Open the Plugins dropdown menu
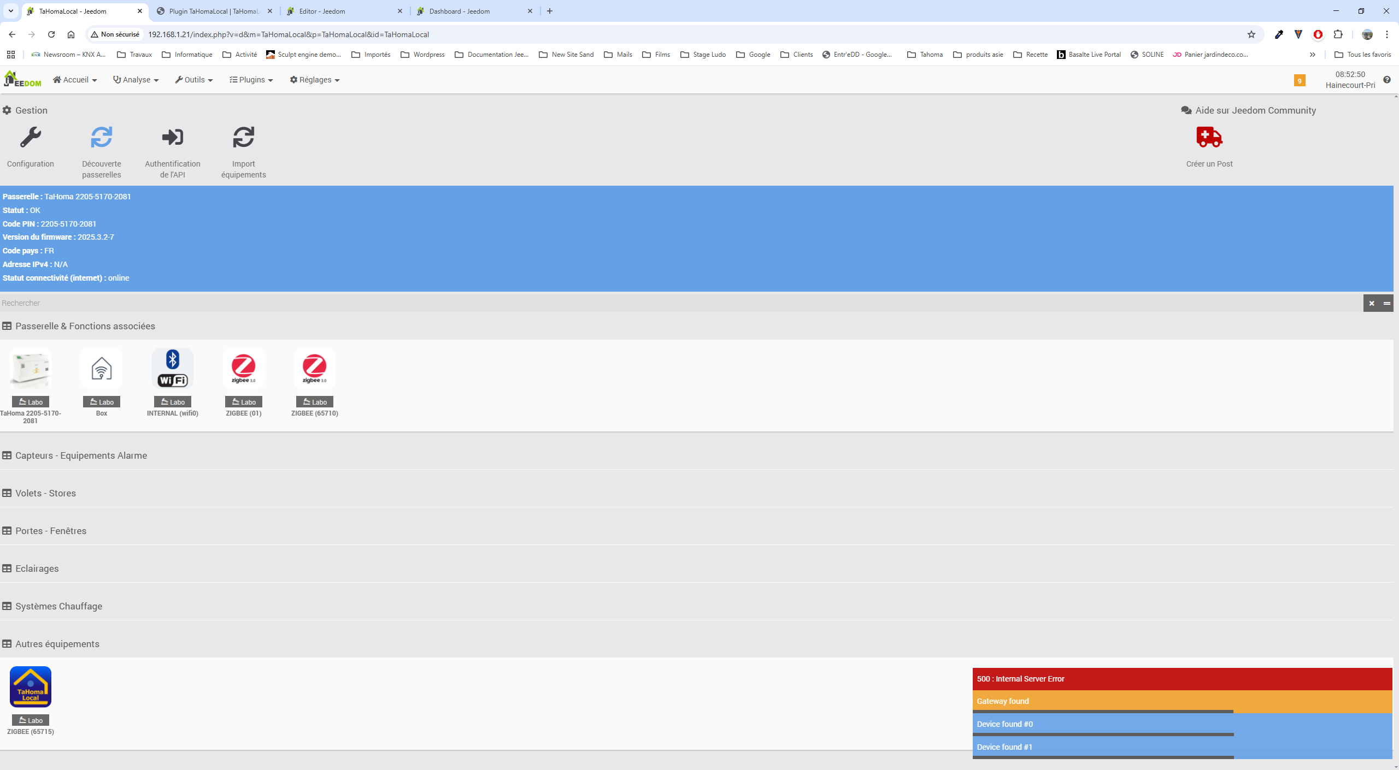This screenshot has height=770, width=1399. tap(251, 80)
